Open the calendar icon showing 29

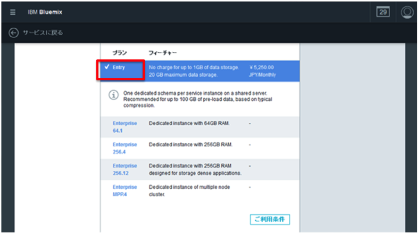[383, 12]
